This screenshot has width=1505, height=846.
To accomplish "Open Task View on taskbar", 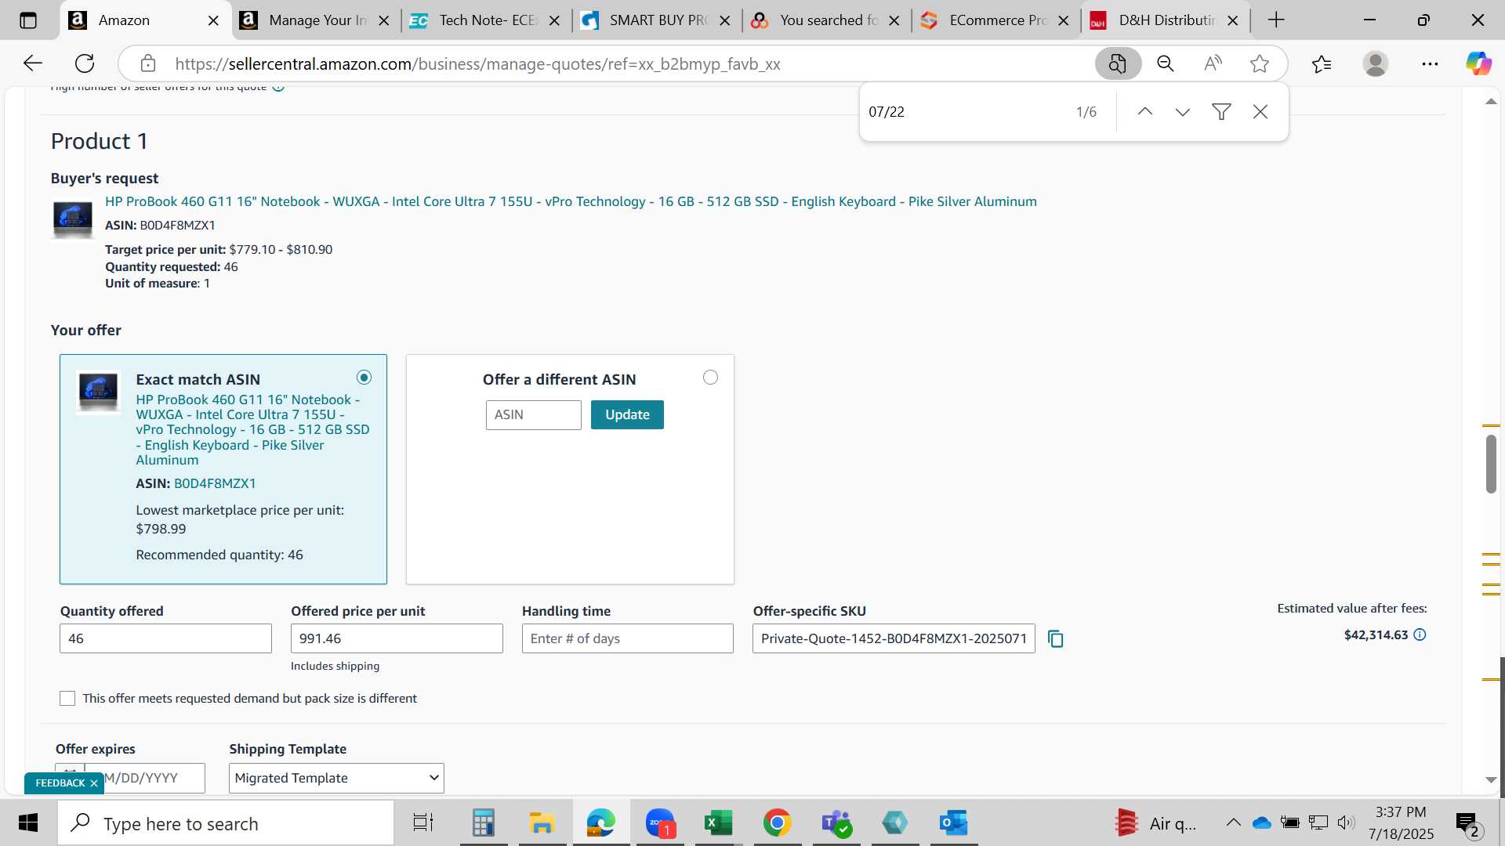I will [423, 823].
